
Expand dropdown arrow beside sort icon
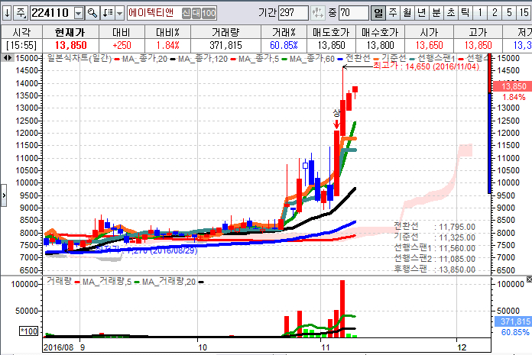pos(119,13)
